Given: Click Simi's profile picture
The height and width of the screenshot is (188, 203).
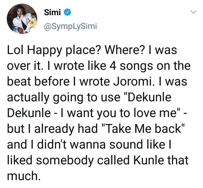Looking at the screenshot, I should click(22, 20).
